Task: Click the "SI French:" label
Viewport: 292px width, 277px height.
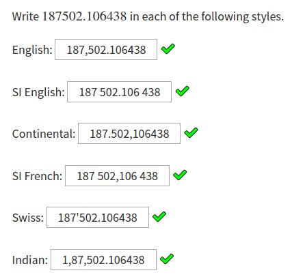Action: [38, 176]
